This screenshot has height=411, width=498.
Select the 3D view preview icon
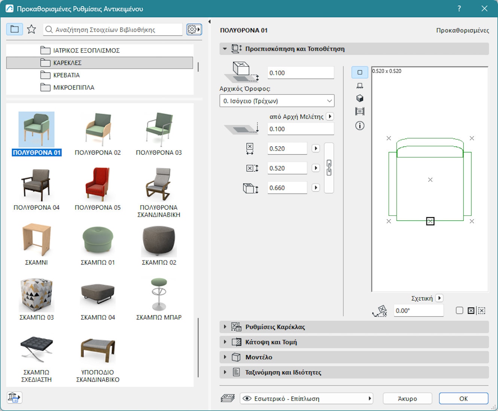360,98
